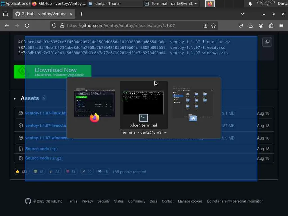React with laugh emoji (12)
Screen dimensions: 288x216
(38, 172)
